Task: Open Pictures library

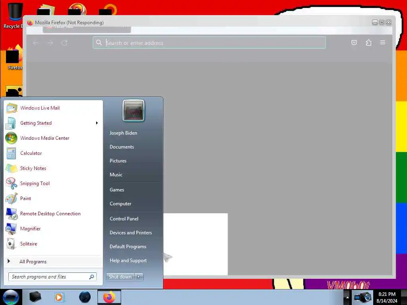Action: (x=118, y=161)
